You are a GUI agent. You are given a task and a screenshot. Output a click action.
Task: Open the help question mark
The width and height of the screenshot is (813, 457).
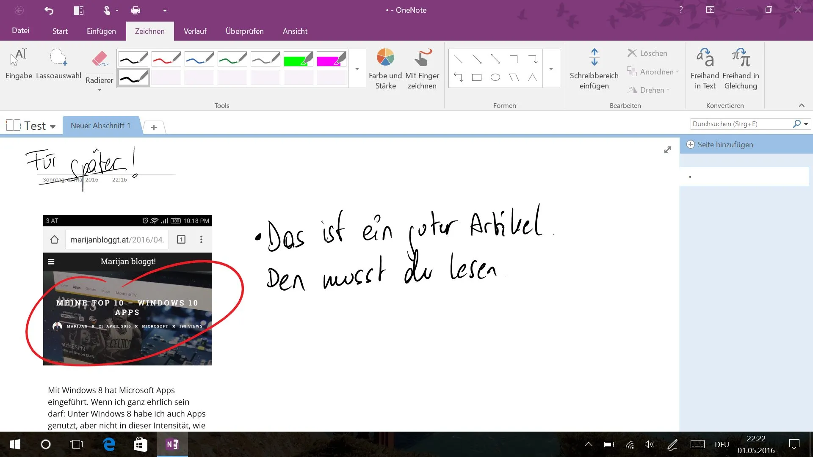(x=681, y=10)
